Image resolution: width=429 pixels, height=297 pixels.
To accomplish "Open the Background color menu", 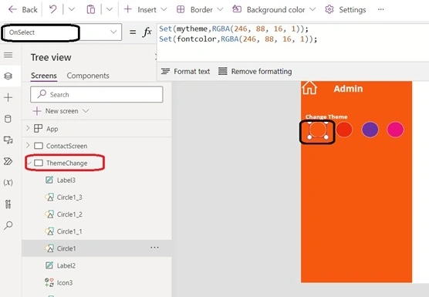I will (x=274, y=9).
